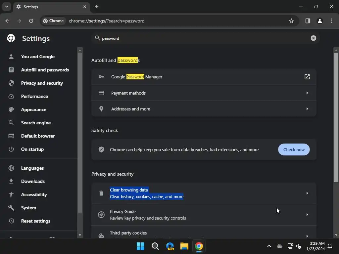Open Accessibility settings
The height and width of the screenshot is (254, 339).
[x=34, y=194]
